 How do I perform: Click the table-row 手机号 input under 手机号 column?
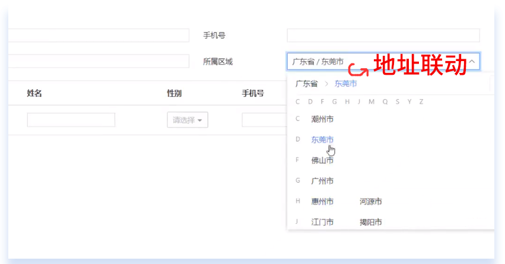coord(265,120)
